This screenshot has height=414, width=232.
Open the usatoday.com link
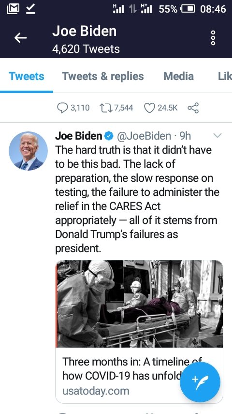tap(96, 391)
